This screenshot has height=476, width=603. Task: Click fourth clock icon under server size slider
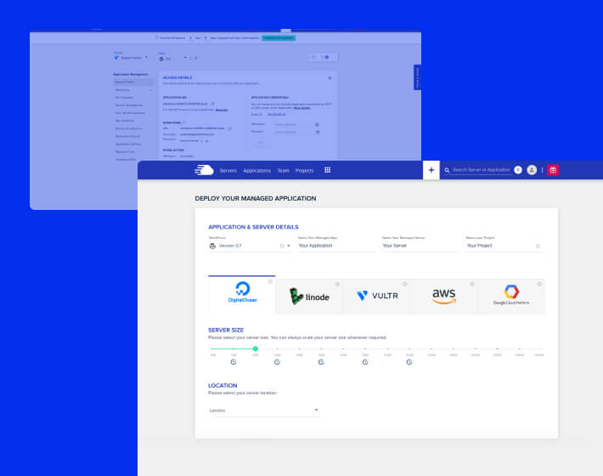click(x=365, y=362)
